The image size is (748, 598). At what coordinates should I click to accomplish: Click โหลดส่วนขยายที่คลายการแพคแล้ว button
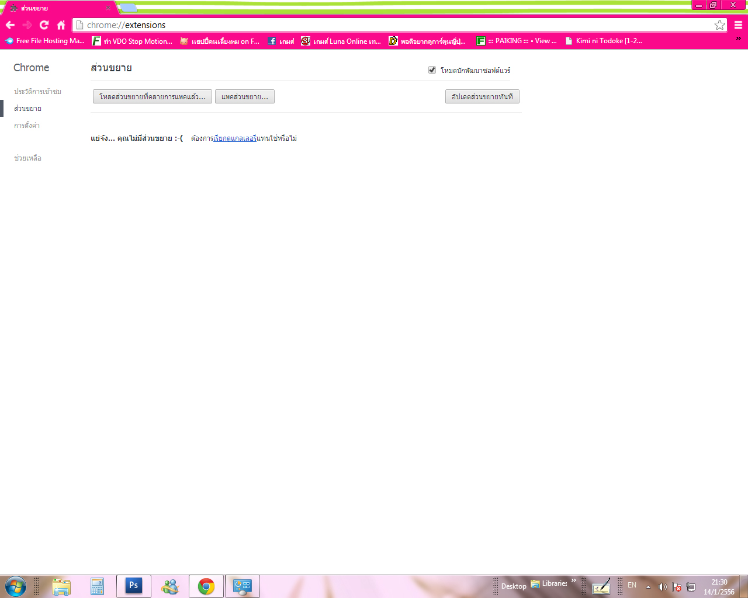click(x=152, y=96)
